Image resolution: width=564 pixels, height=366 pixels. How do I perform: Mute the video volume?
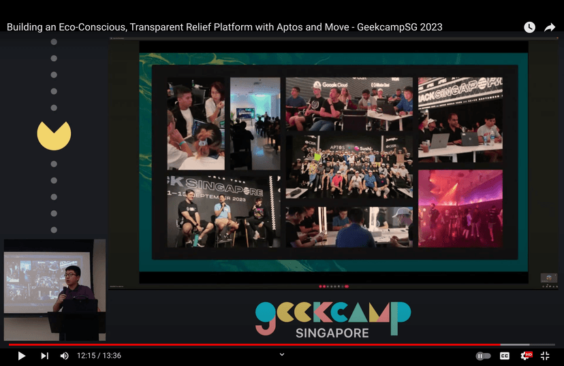64,356
